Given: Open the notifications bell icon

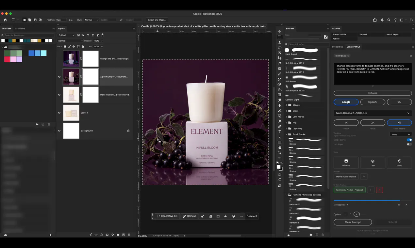Looking at the screenshot, I should coord(382,20).
